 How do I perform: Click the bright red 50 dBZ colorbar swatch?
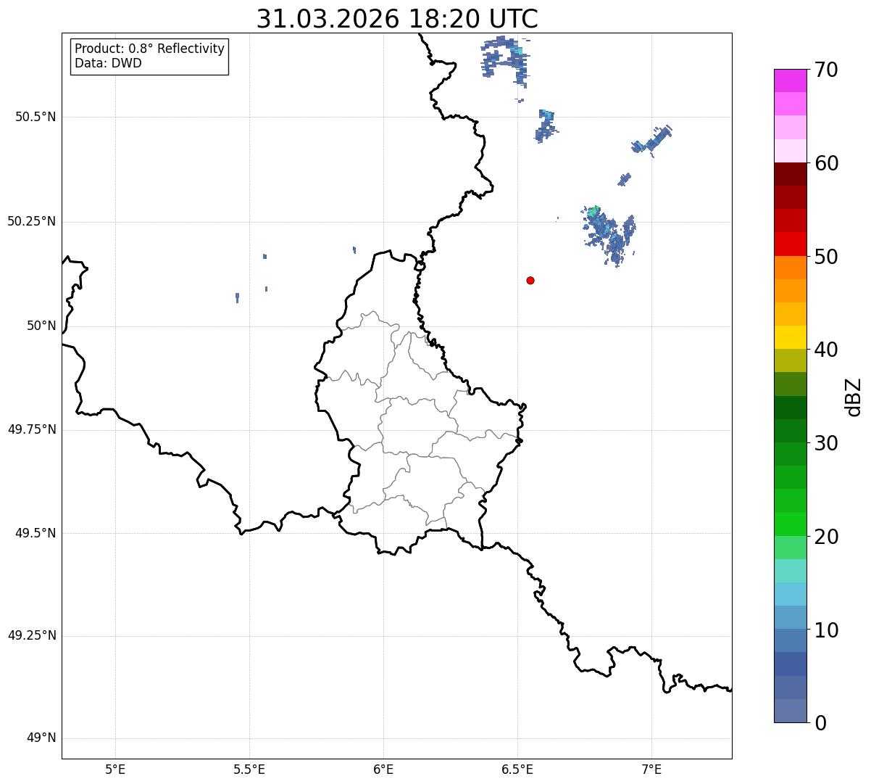[x=790, y=244]
